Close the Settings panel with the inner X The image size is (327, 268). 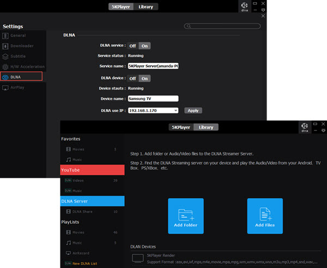[263, 16]
